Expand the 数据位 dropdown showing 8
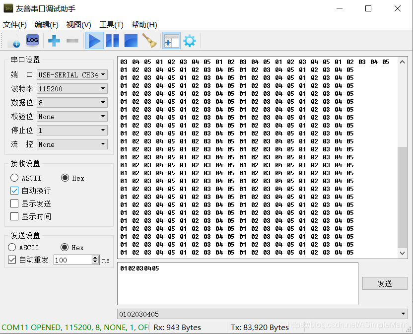 tap(72, 103)
